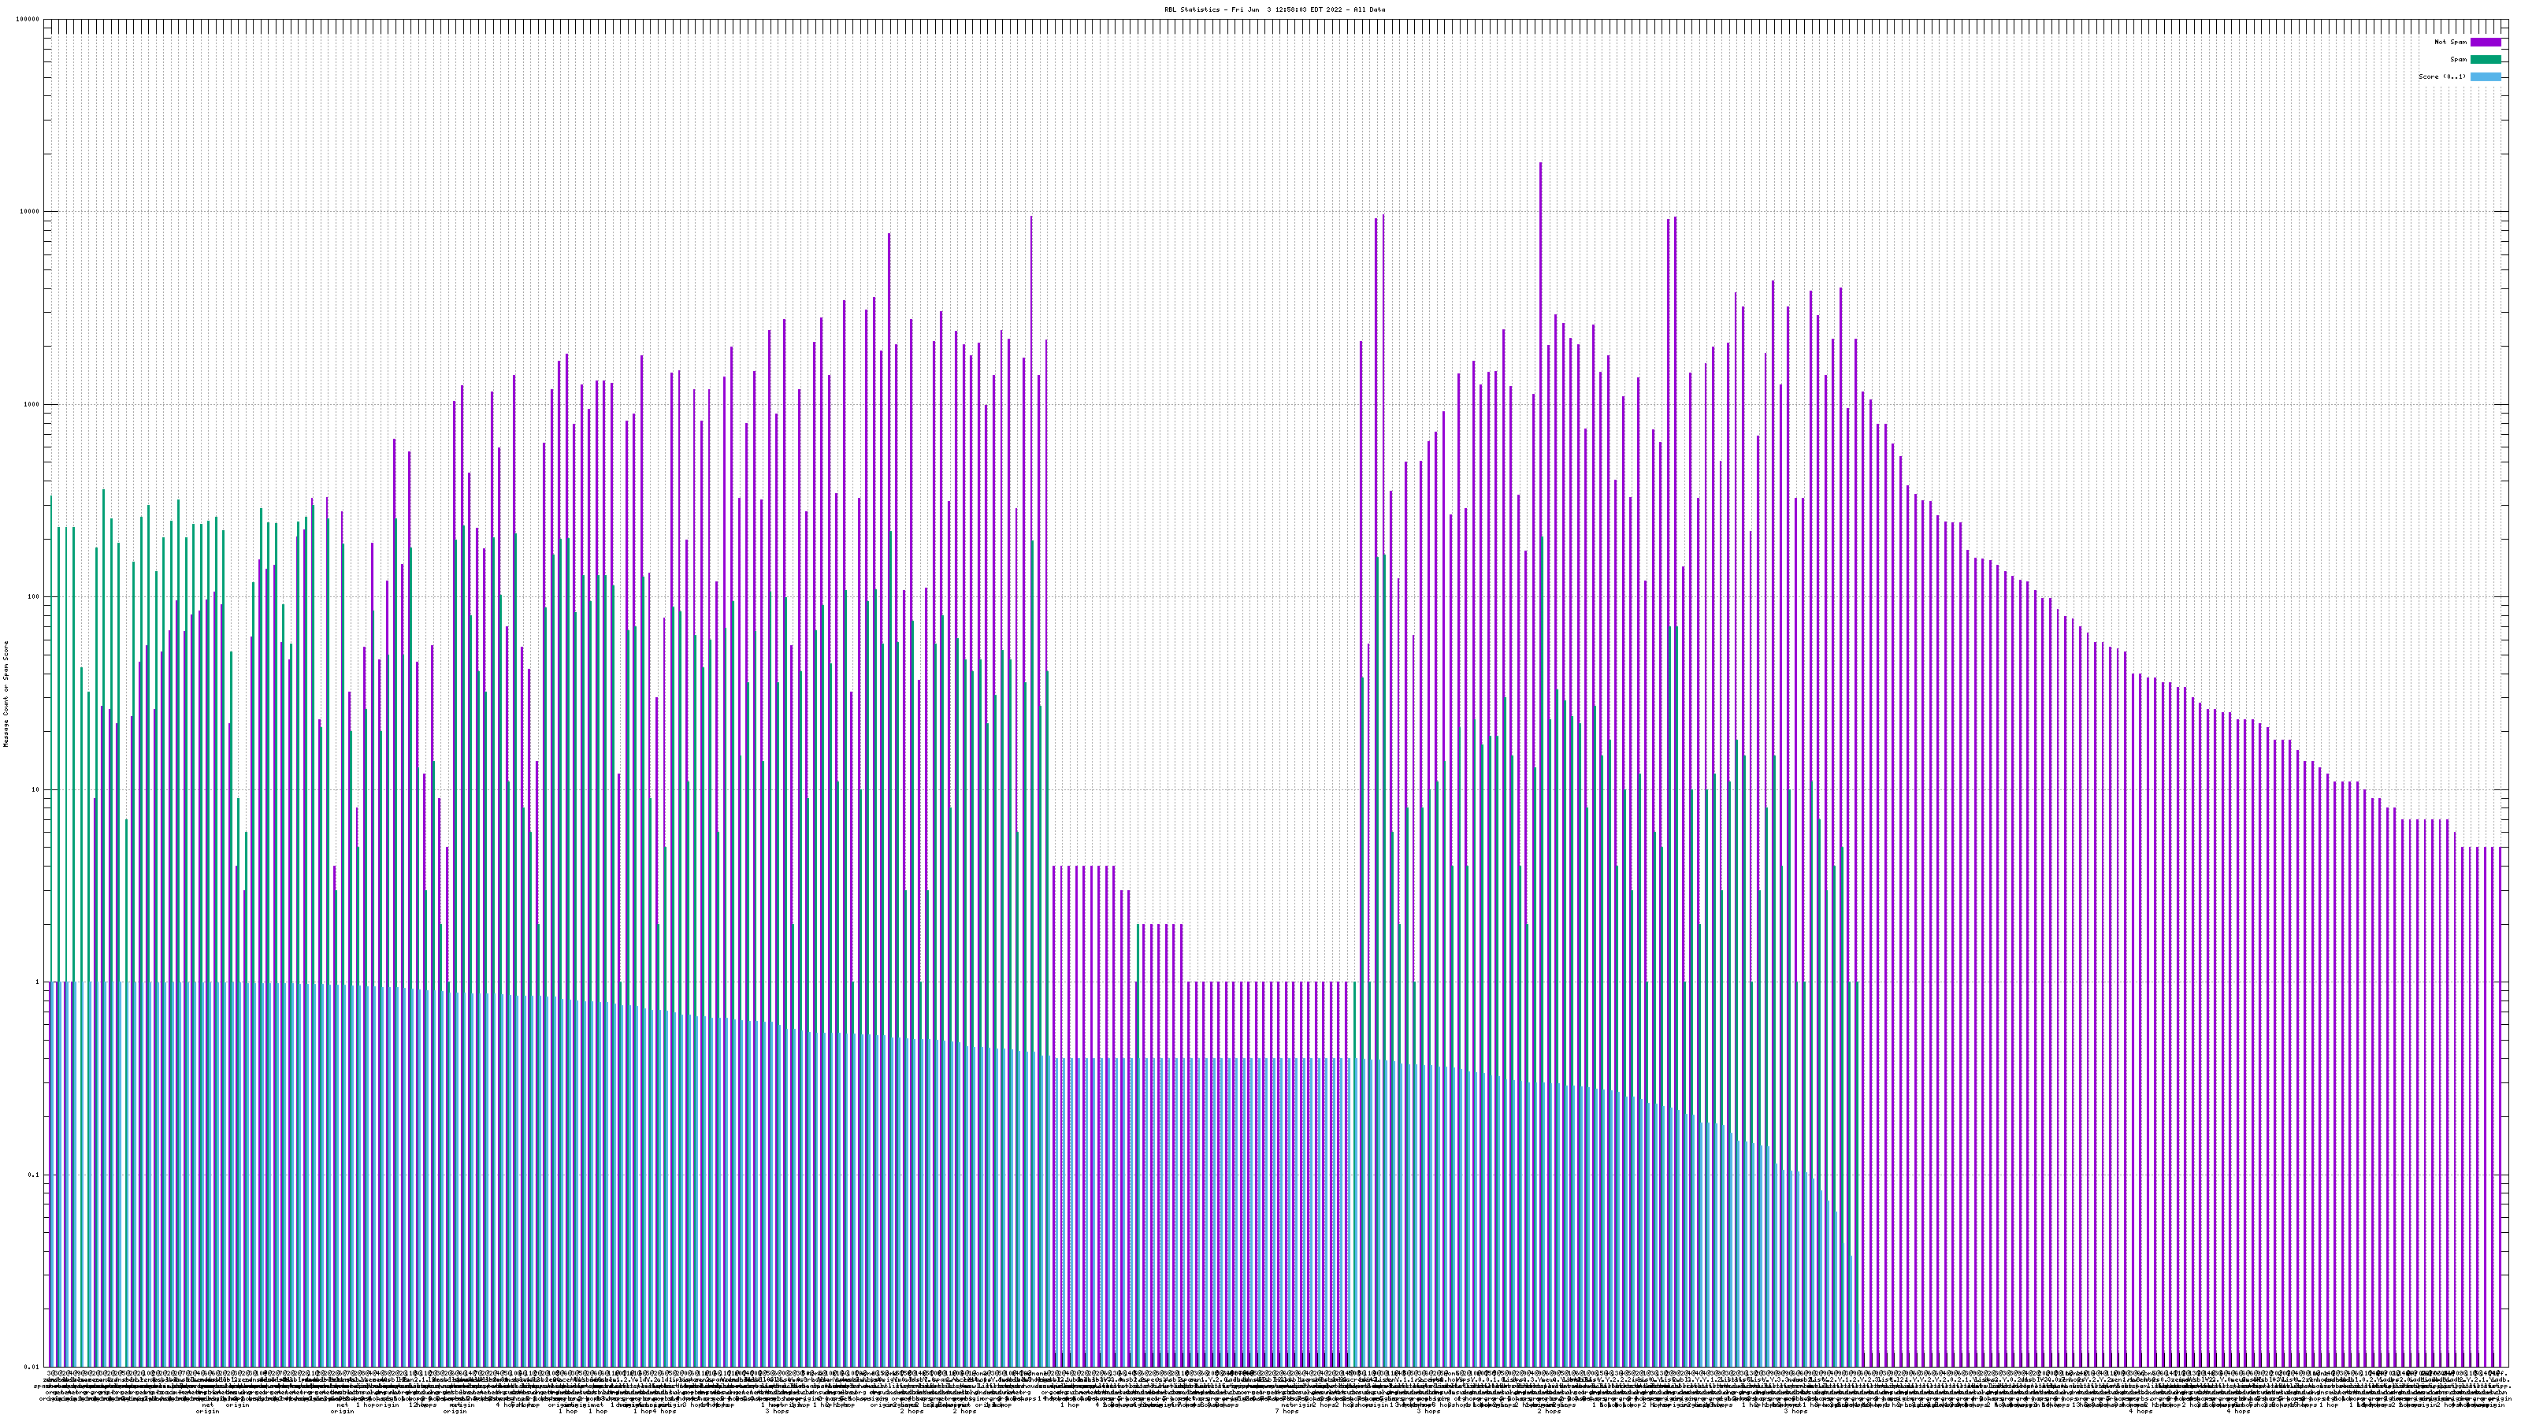
Task: Click the RBL Statistics chart title
Action: pyautogui.click(x=1274, y=9)
